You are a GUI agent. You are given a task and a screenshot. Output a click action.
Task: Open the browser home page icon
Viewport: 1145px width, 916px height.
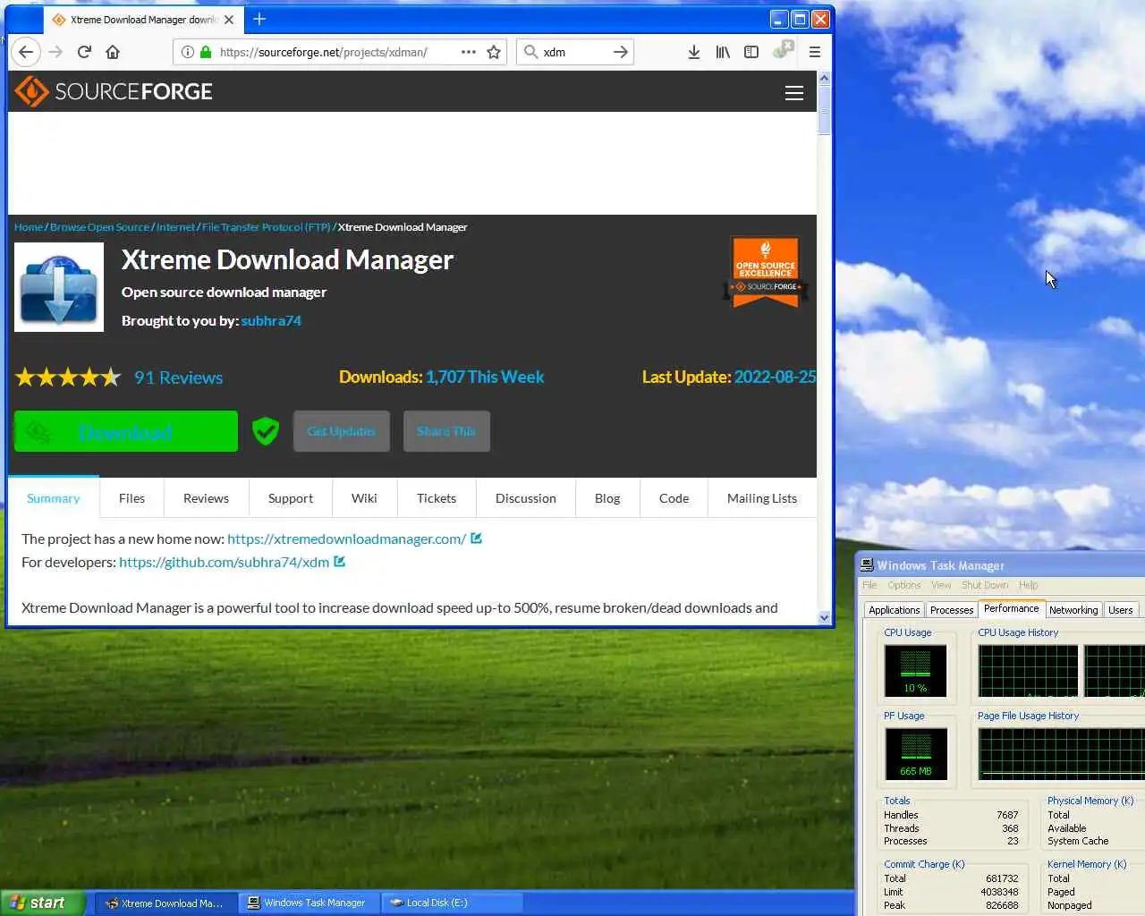(113, 52)
